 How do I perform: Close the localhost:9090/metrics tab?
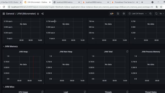[108, 2]
